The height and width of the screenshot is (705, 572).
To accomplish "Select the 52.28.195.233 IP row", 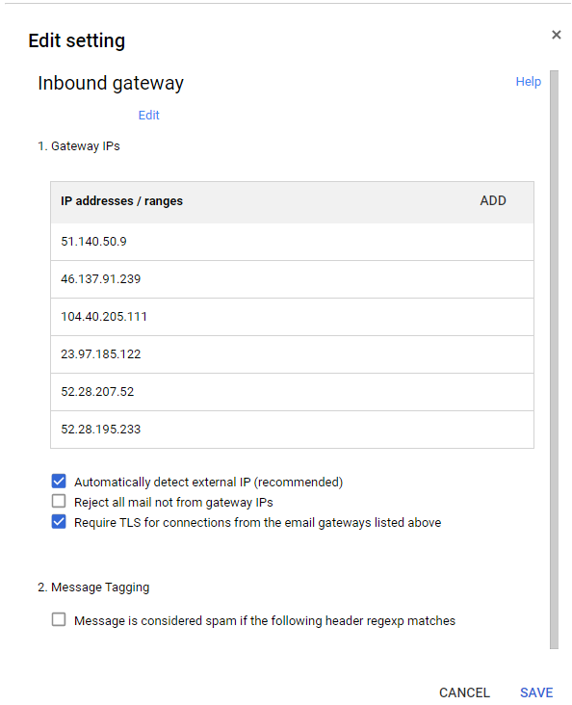I will tap(292, 430).
